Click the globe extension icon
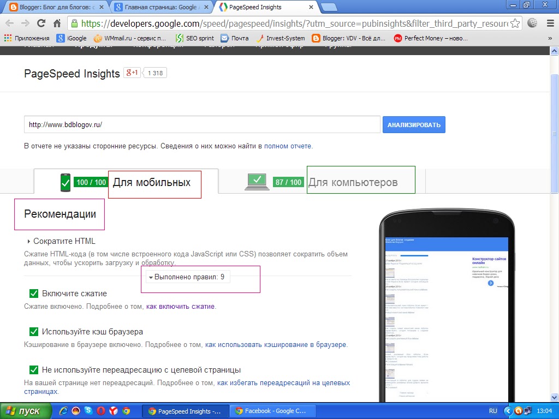The height and width of the screenshot is (419, 559). (532, 23)
